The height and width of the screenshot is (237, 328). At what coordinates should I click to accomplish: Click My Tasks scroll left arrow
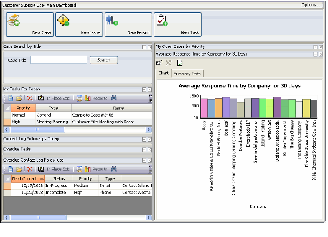coord(6,130)
